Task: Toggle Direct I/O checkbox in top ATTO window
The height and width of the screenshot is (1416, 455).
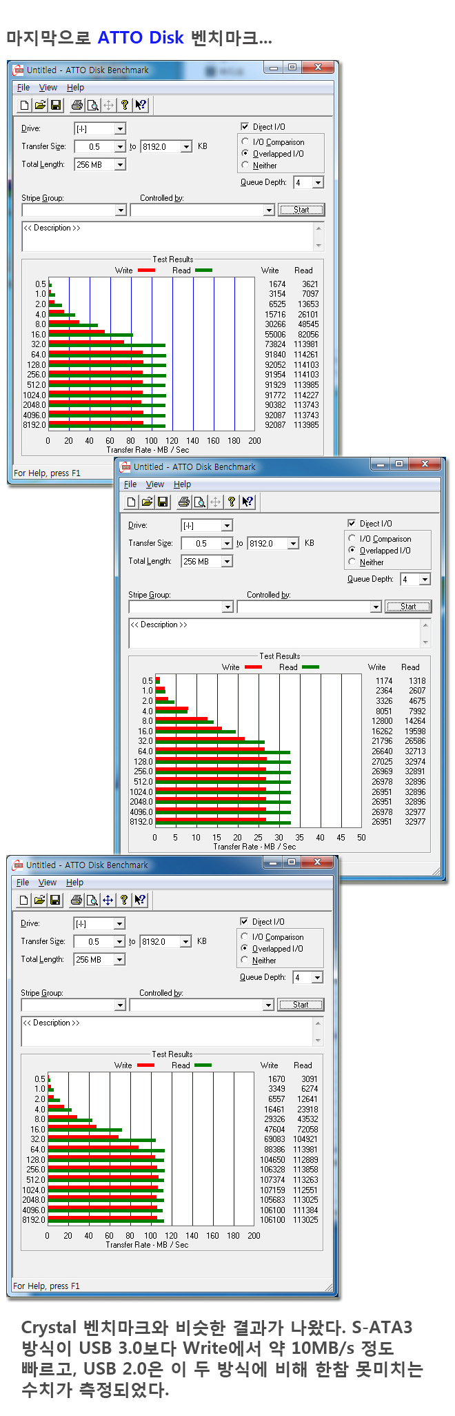Action: click(245, 126)
